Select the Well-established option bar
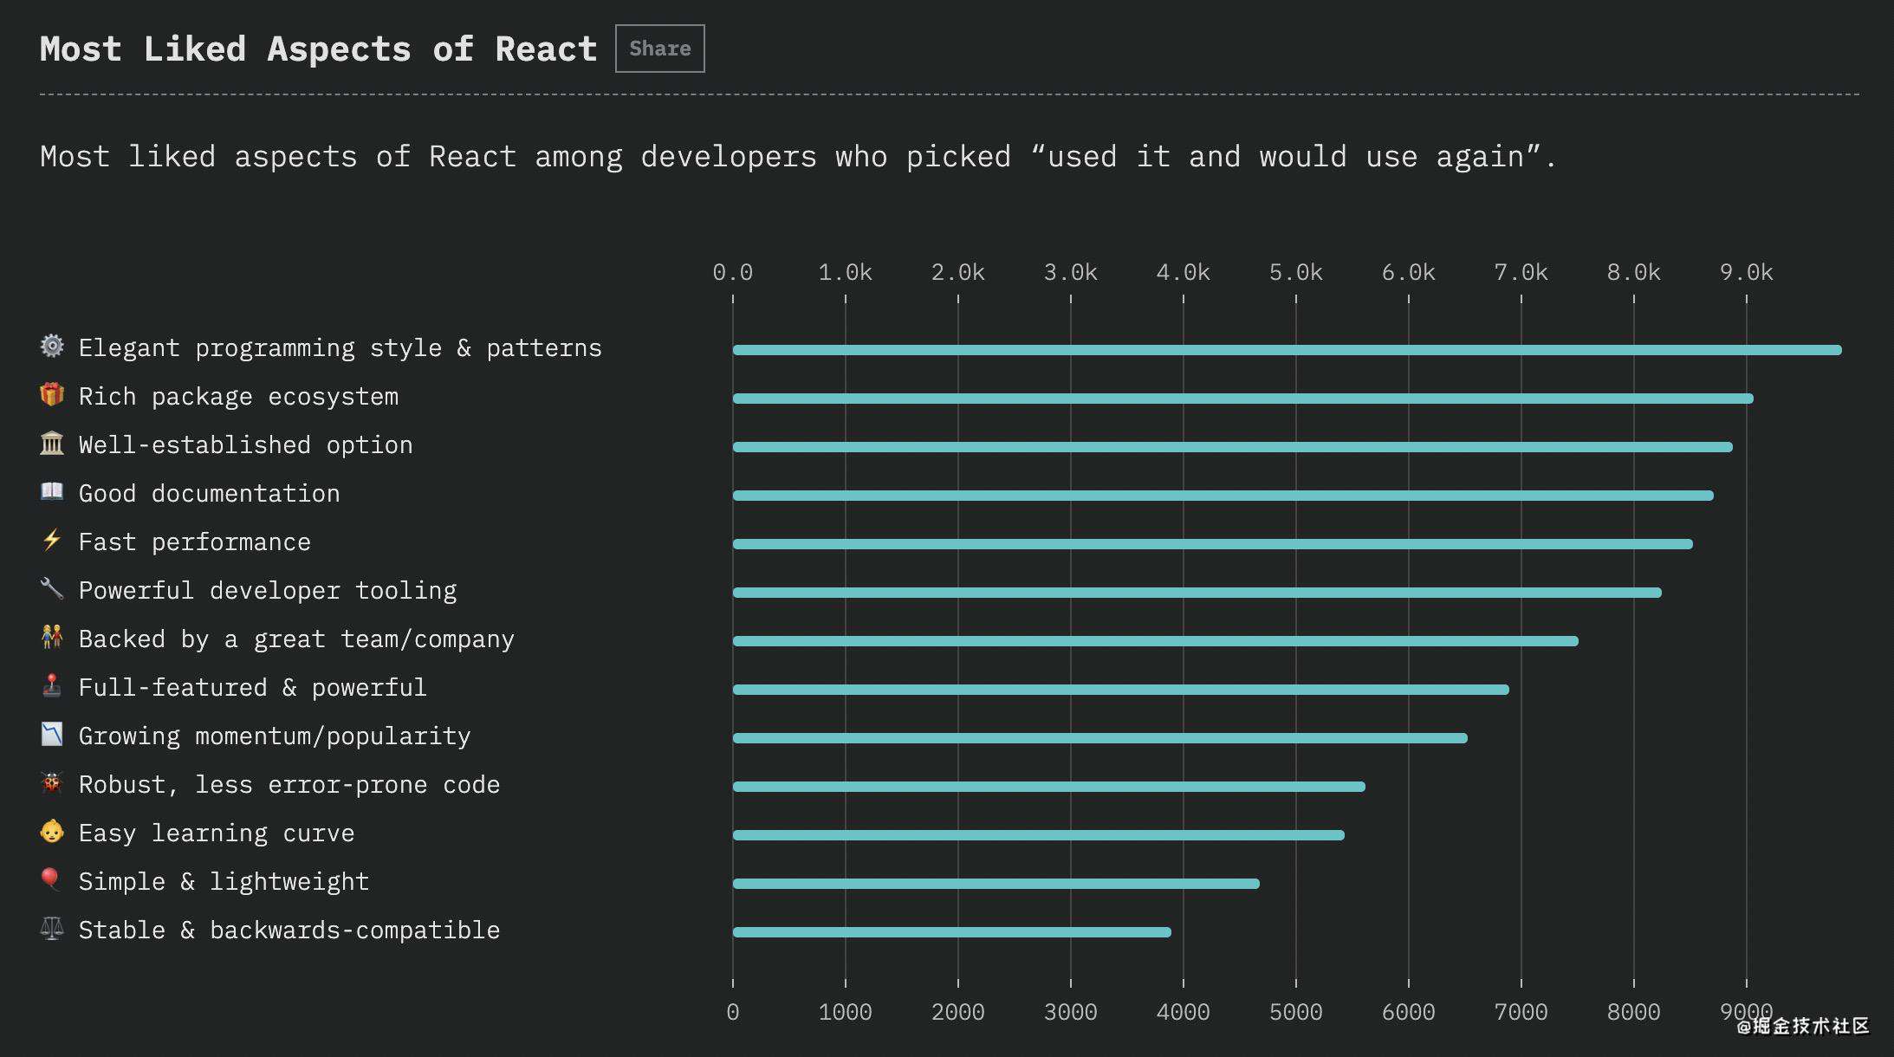The width and height of the screenshot is (1894, 1057). point(1232,447)
